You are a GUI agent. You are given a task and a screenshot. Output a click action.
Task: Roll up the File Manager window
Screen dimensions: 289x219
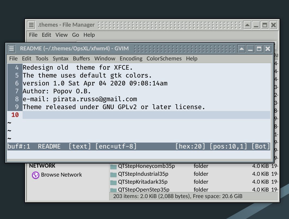pos(247,25)
